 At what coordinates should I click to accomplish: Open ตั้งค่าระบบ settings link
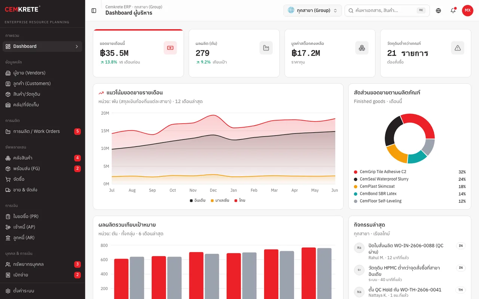(43, 291)
